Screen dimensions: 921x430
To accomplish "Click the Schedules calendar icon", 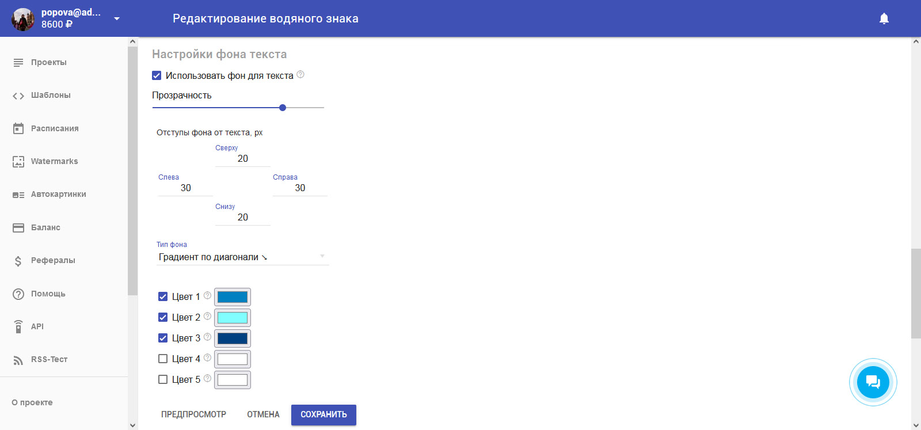I will coord(18,128).
